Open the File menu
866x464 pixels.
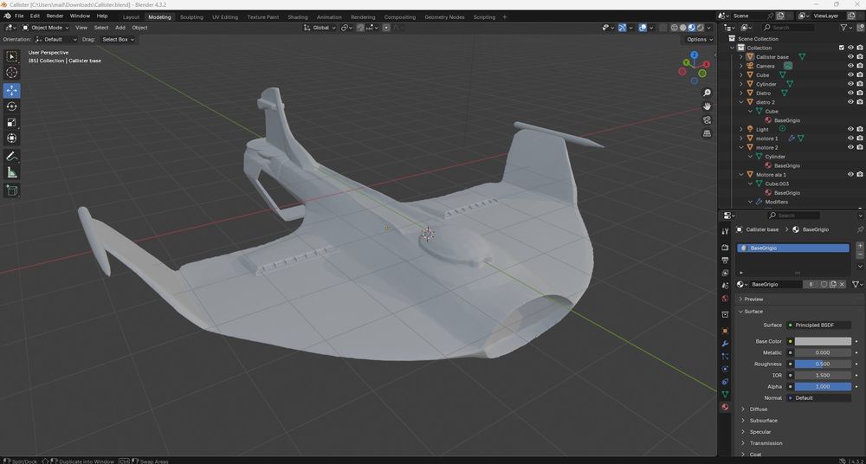pyautogui.click(x=19, y=16)
